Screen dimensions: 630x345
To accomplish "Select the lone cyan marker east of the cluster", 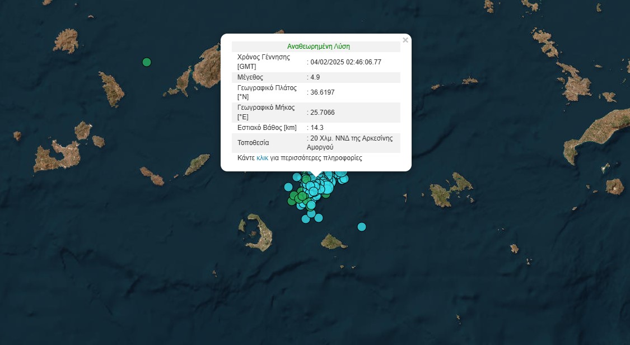I will [362, 227].
